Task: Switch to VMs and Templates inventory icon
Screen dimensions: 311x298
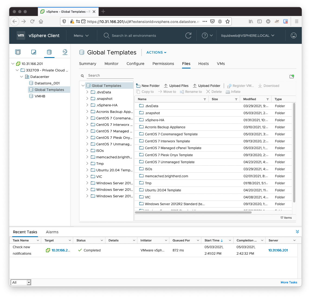Action: click(x=34, y=52)
